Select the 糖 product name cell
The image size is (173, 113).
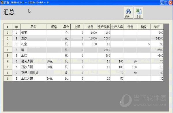point(33,50)
